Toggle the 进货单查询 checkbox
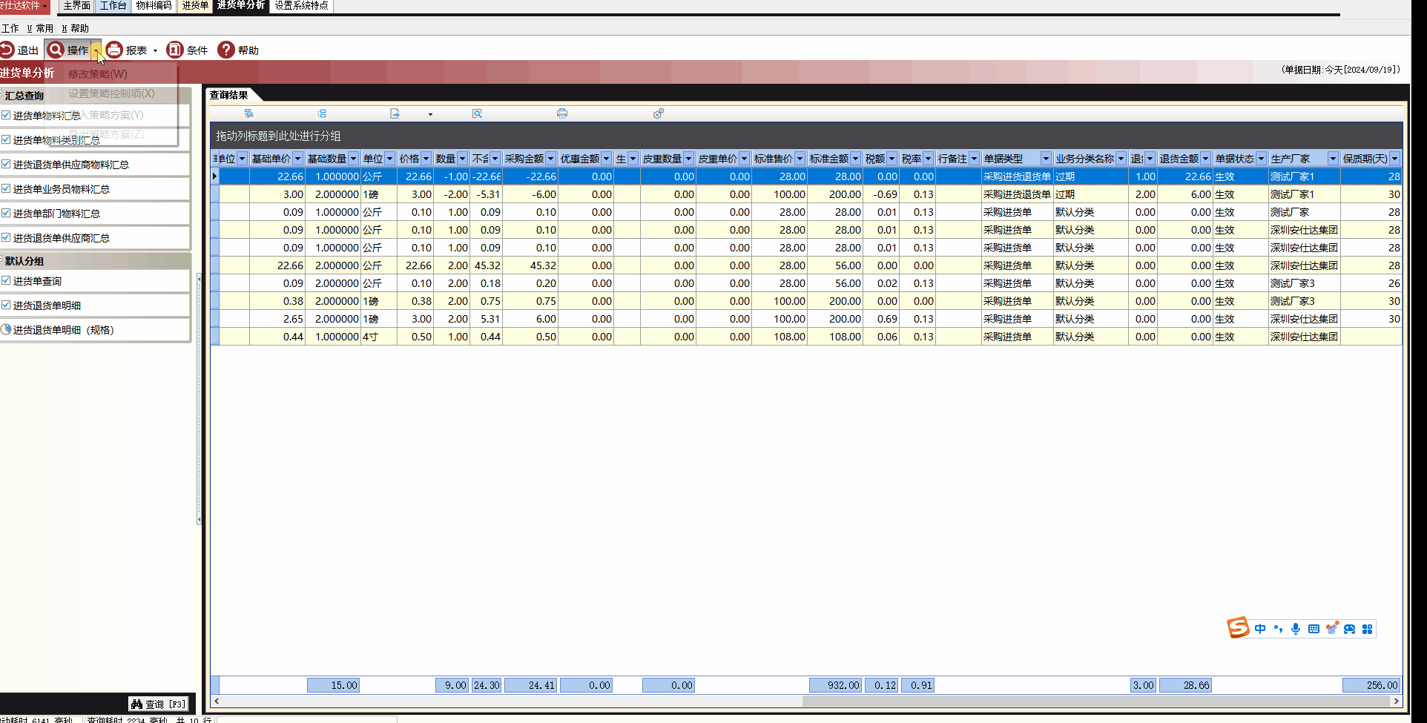This screenshot has width=1427, height=723. click(x=6, y=280)
